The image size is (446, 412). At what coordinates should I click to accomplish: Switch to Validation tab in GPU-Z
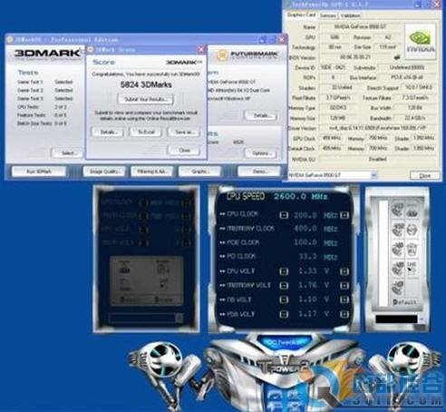pyautogui.click(x=350, y=15)
